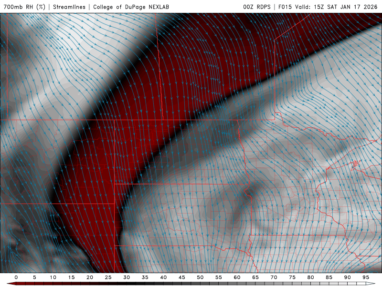Click the '00Z RDPS' model run label
This screenshot has height=286, width=382.
257,7
